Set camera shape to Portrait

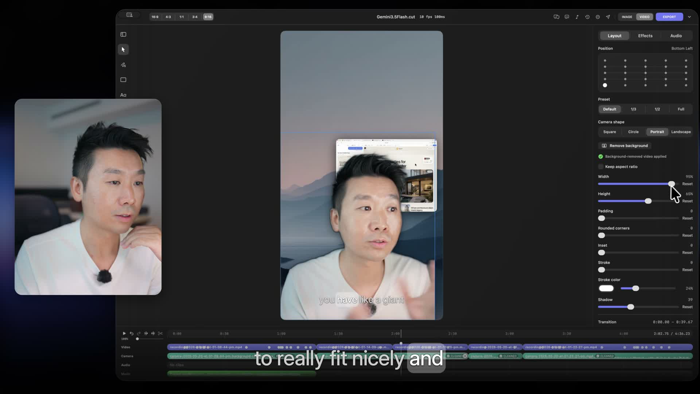(x=657, y=132)
